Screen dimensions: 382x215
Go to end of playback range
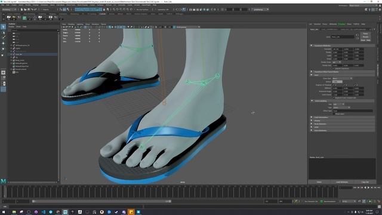(x=378, y=188)
